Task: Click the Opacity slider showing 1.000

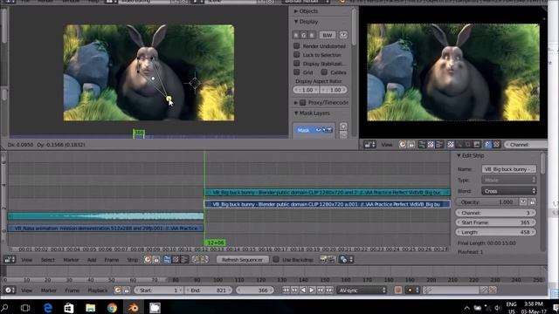Action: pos(487,201)
